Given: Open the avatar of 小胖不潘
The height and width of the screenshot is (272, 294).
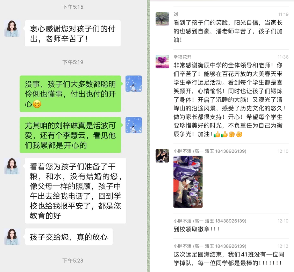Looking at the screenshot, I should (x=162, y=156).
